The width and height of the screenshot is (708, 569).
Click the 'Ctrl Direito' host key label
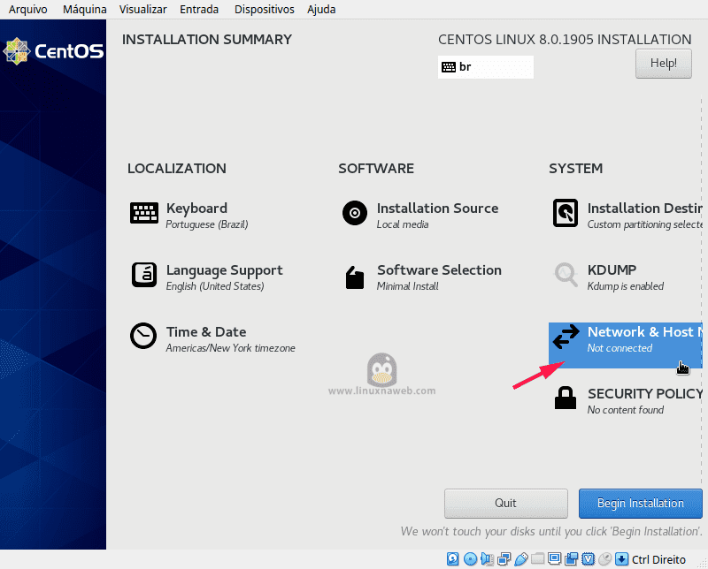[x=658, y=559]
